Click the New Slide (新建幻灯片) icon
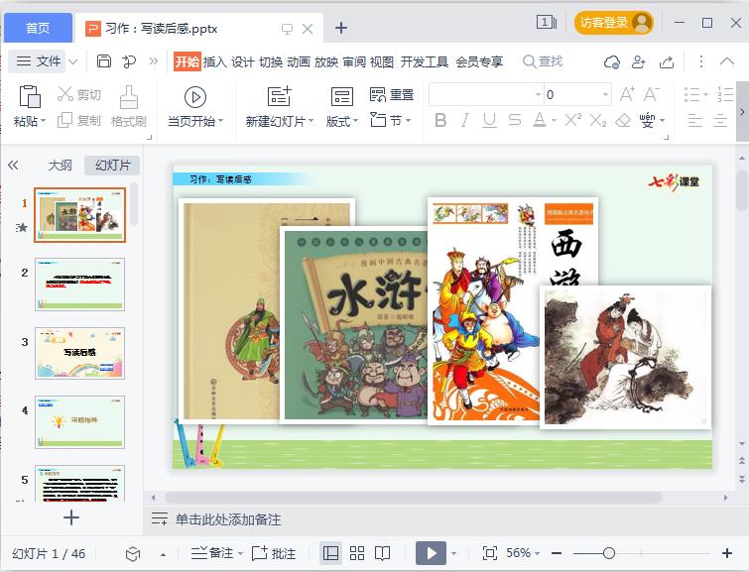This screenshot has width=749, height=572. (x=280, y=96)
